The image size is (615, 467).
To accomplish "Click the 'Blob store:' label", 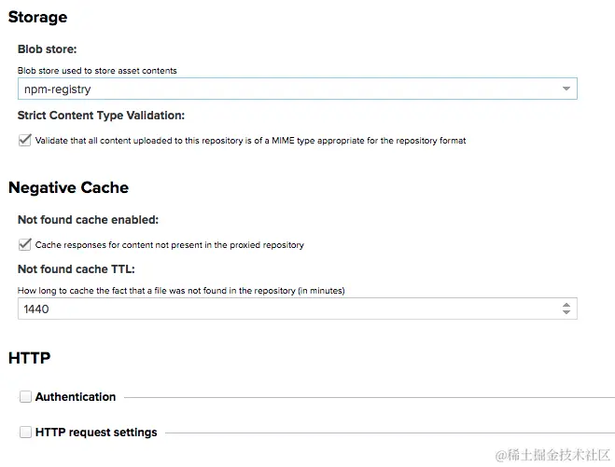I will tap(47, 49).
